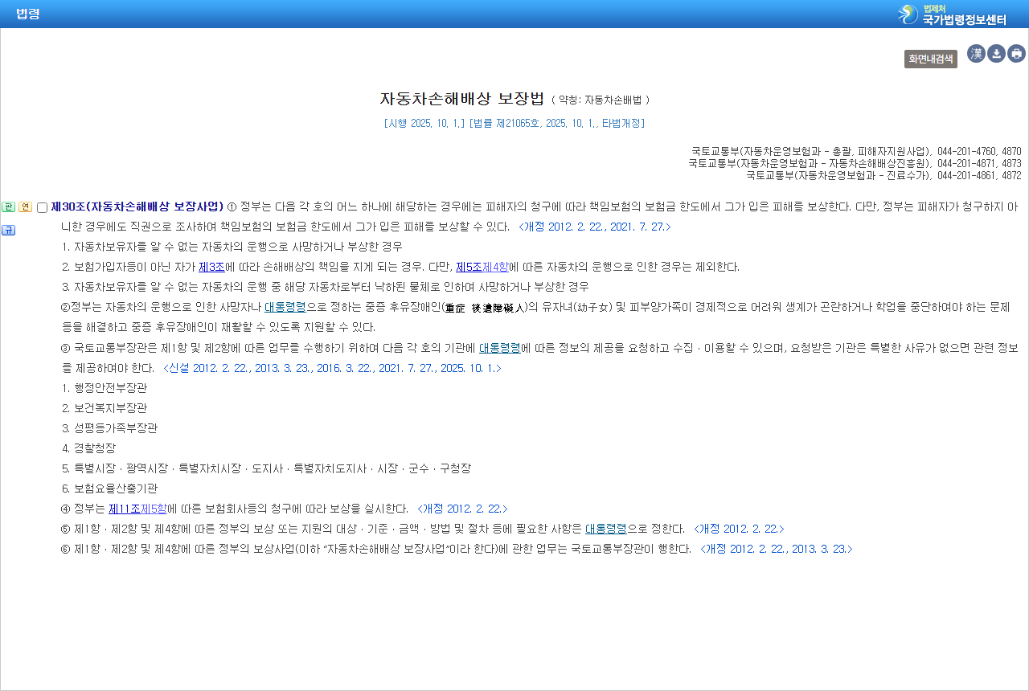The image size is (1029, 691).
Task: Click the 약칭: 자동차손배법 abbreviation text
Action: (x=601, y=100)
